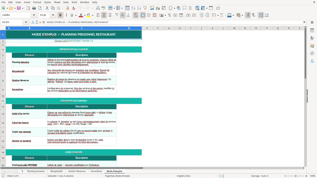Image resolution: width=317 pixels, height=178 pixels.
Task: Insert a comment
Action: pyautogui.click(x=184, y=8)
